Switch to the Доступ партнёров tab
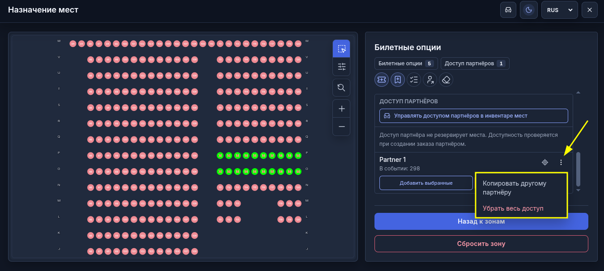The image size is (604, 271). pyautogui.click(x=475, y=64)
